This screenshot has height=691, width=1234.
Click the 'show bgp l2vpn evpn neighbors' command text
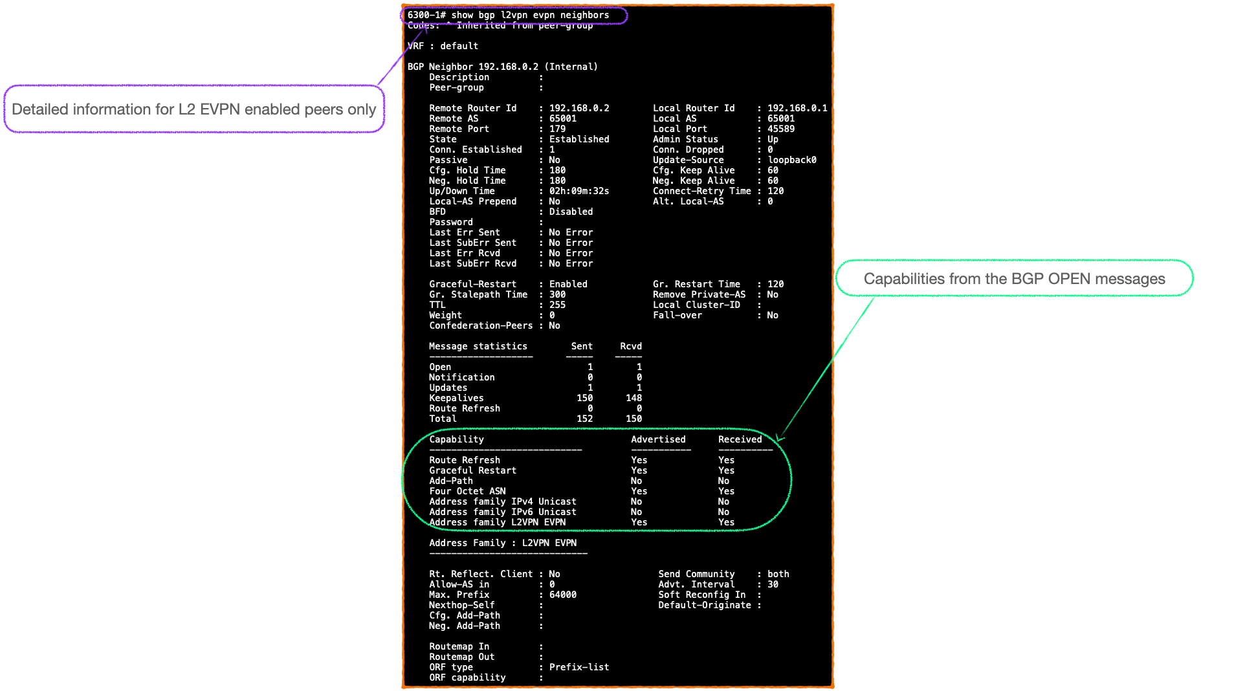(530, 15)
